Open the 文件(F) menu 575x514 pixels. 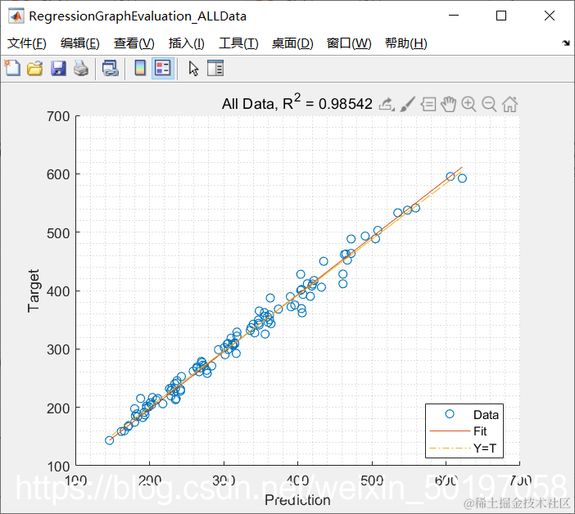tap(27, 43)
